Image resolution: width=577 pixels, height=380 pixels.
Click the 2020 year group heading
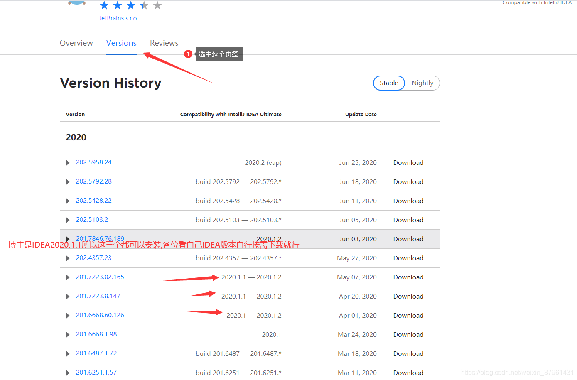click(76, 137)
